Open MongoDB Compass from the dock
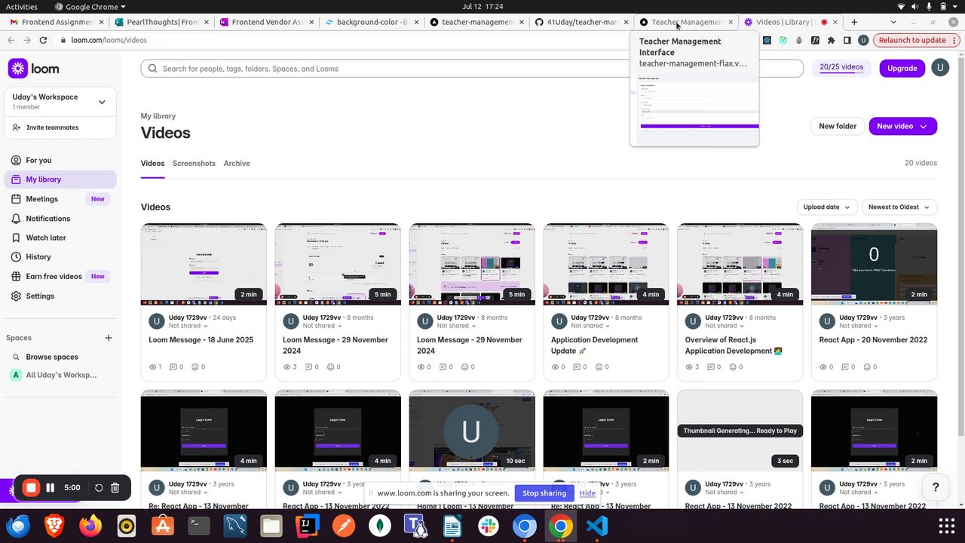The height and width of the screenshot is (543, 965). coord(379,526)
